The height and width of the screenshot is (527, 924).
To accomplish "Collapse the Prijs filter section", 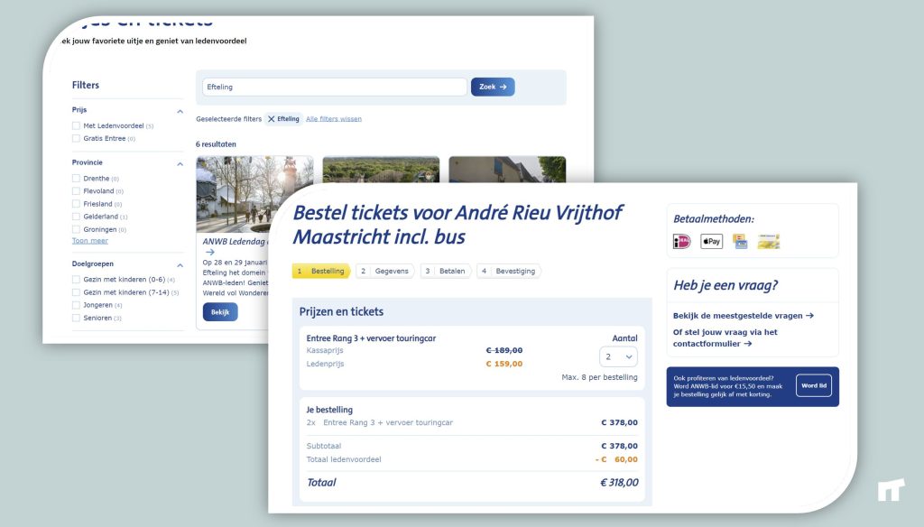I will click(x=180, y=112).
